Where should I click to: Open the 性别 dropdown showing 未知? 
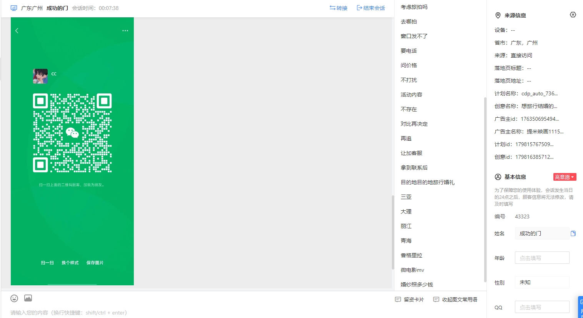[542, 282]
